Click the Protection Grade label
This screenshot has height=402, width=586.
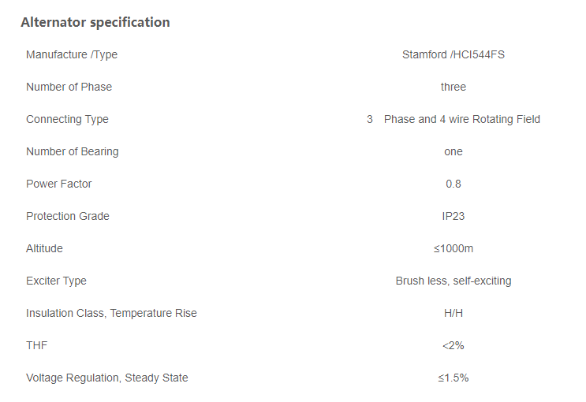coord(67,216)
